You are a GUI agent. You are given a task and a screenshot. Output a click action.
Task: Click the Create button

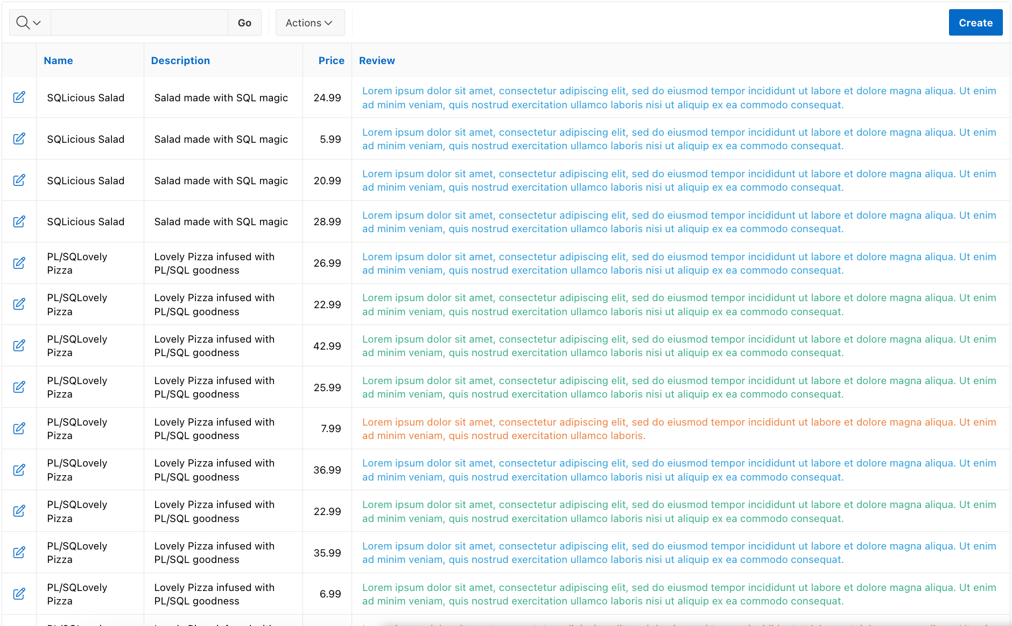coord(975,22)
